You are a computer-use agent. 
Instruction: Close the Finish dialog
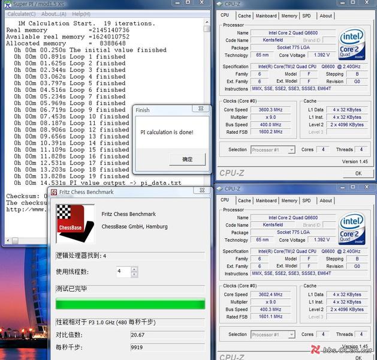pos(201,109)
